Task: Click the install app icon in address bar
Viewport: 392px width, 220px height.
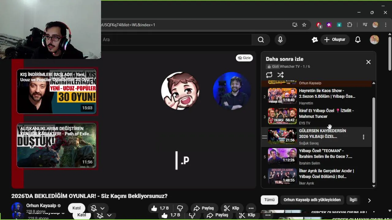Action: [x=295, y=25]
